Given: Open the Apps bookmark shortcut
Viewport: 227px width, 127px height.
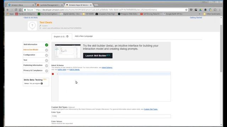Looking at the screenshot, I should [x=10, y=14].
